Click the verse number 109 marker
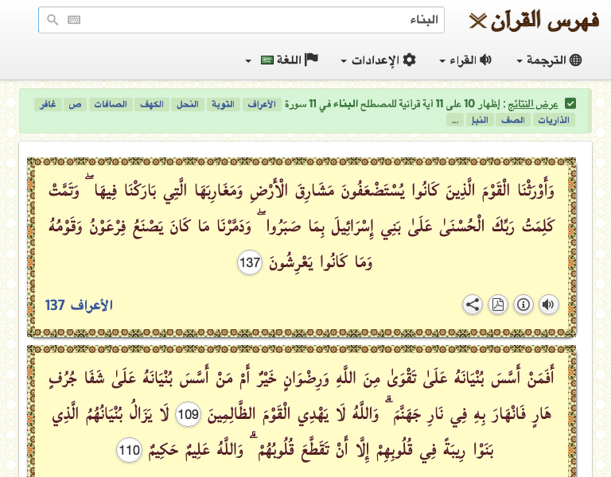 click(188, 414)
